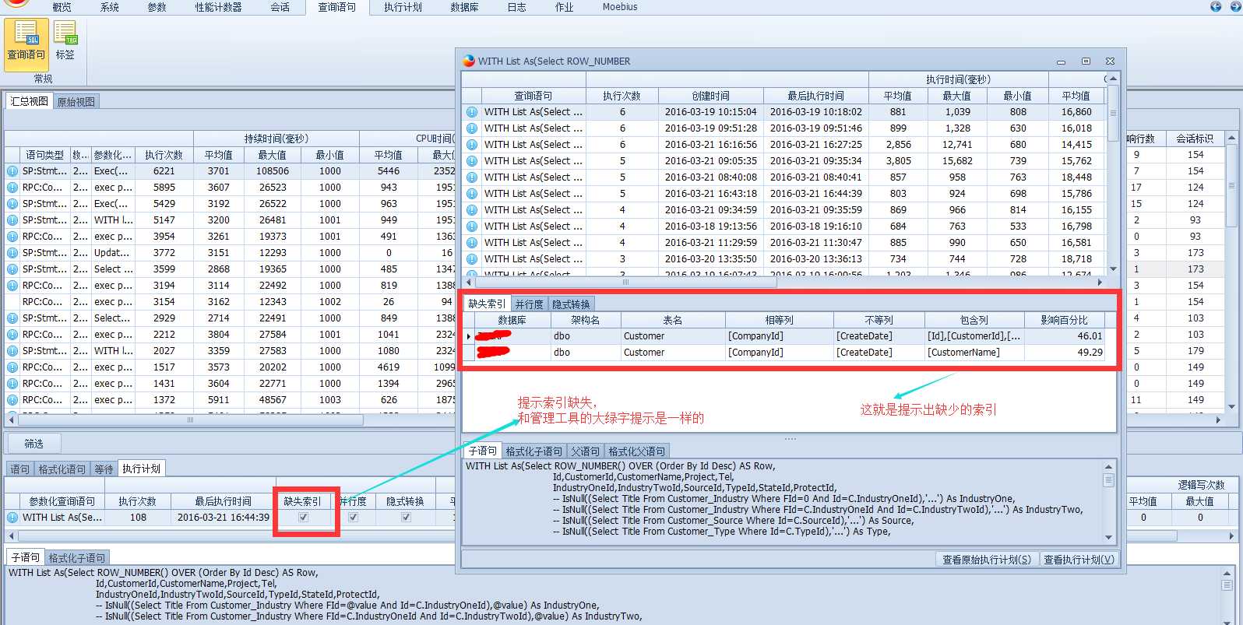This screenshot has height=625, width=1243.
Task: Switch to the 父语句 tab in popup
Action: pos(586,451)
